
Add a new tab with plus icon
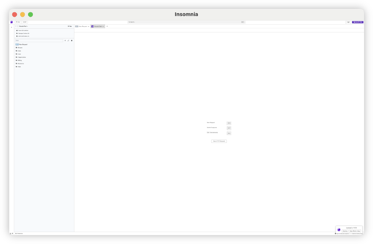(107, 26)
